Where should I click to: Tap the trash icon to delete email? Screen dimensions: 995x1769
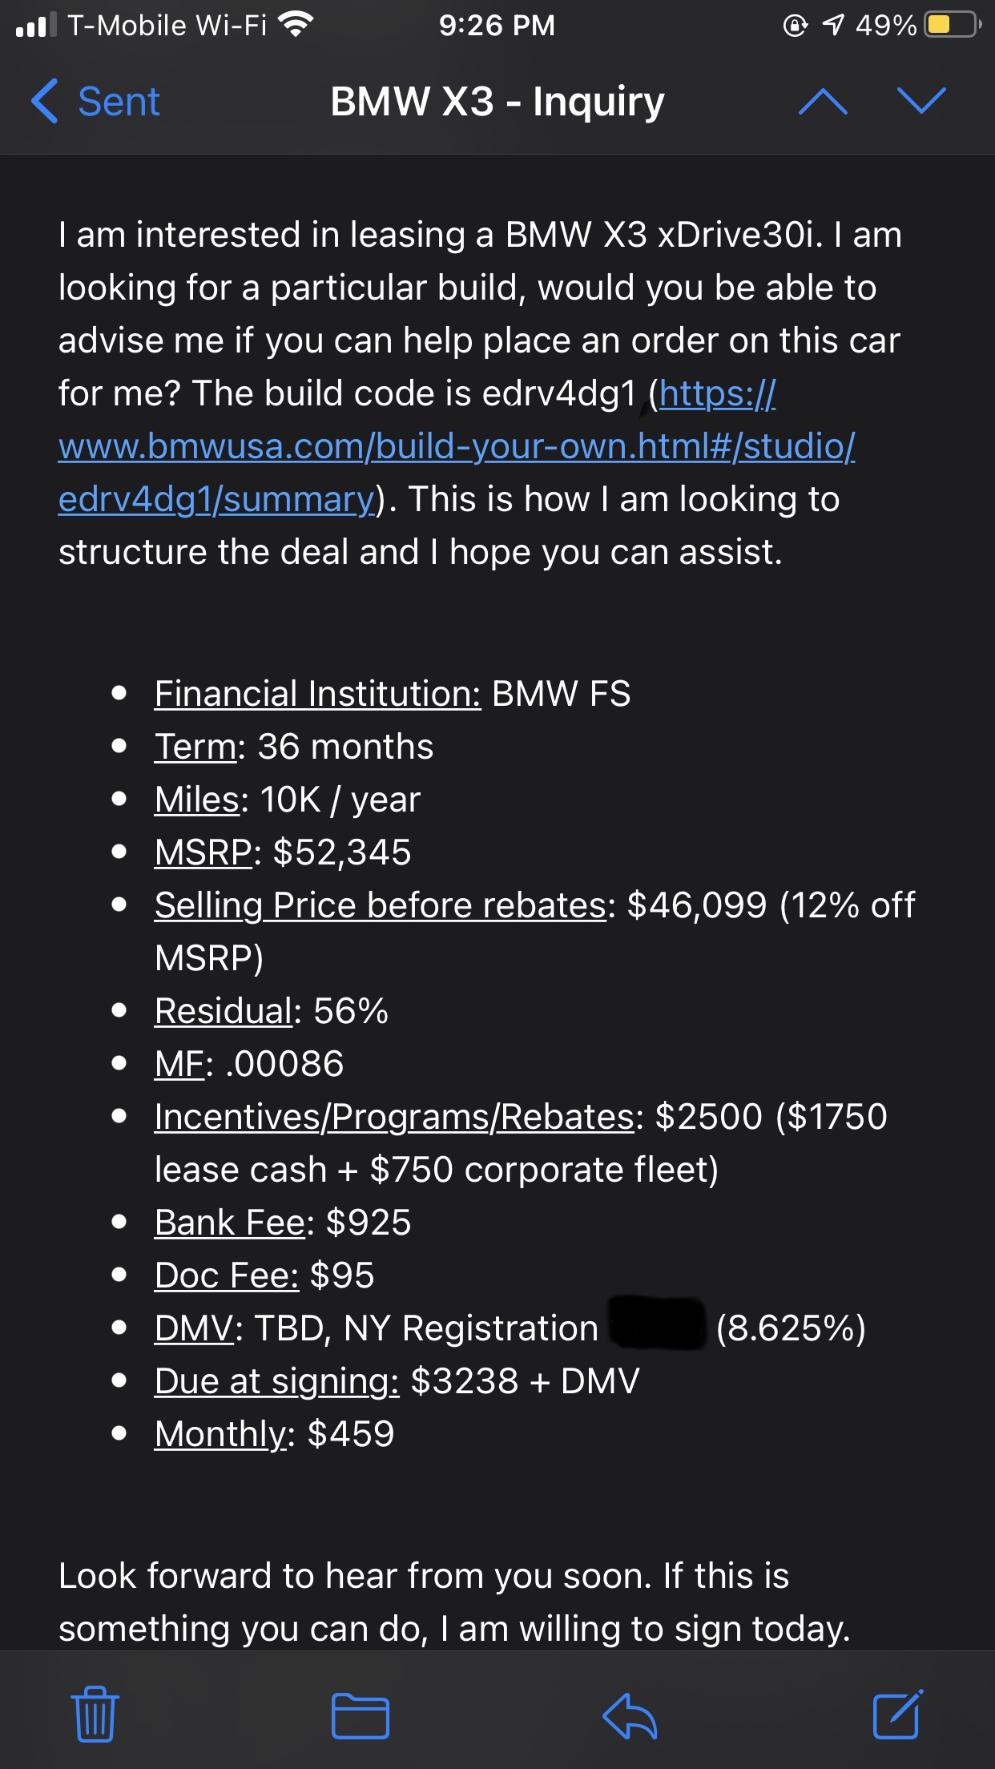click(x=95, y=1715)
